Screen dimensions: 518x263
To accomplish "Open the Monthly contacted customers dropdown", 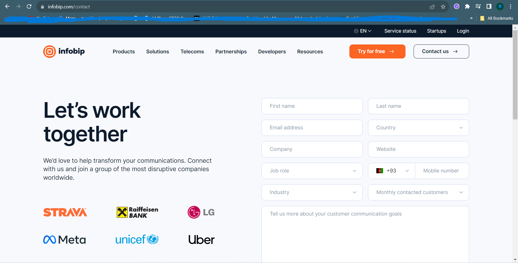I will 418,192.
